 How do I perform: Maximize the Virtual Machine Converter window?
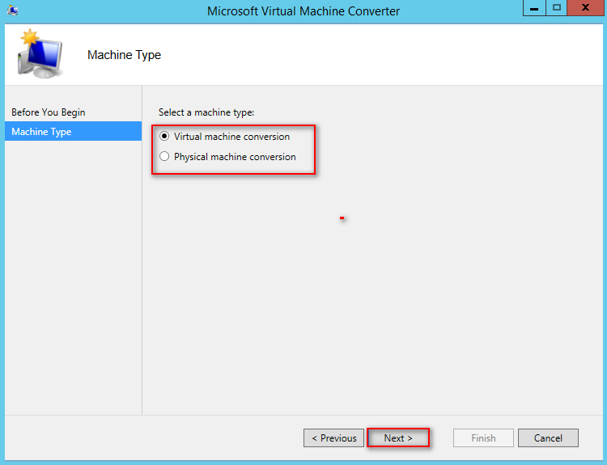coord(557,8)
